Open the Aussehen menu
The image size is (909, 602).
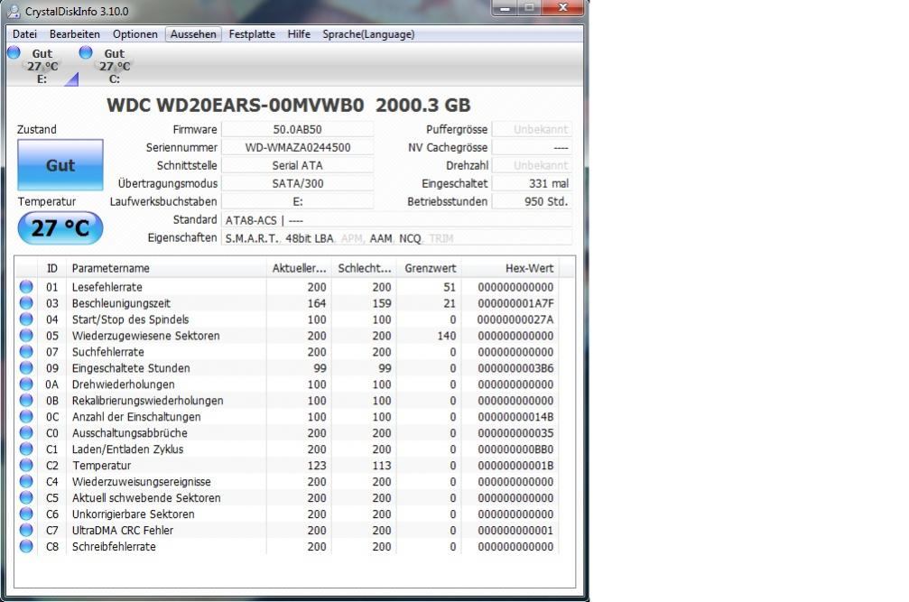click(x=193, y=34)
